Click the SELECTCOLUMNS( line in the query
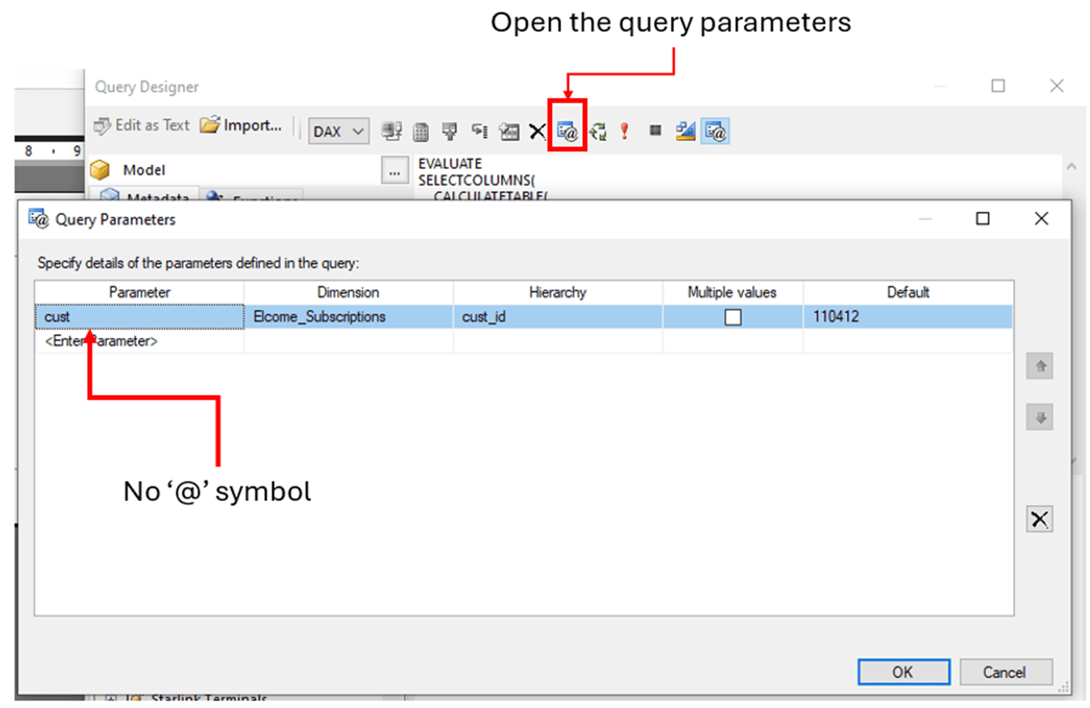This screenshot has height=708, width=1090. [477, 180]
